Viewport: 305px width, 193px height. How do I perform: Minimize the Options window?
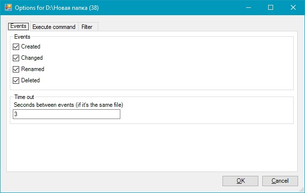pos(249,7)
